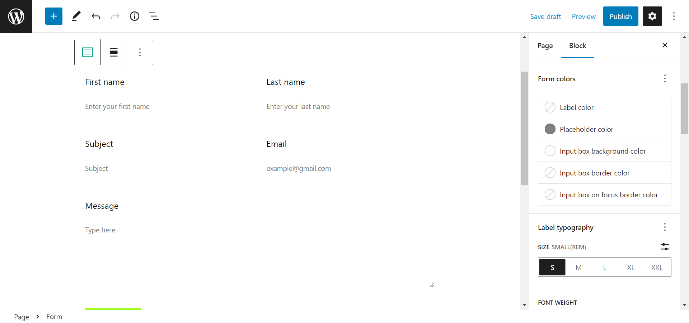The image size is (689, 323).
Task: Open the document Overview list icon
Action: coord(154,16)
